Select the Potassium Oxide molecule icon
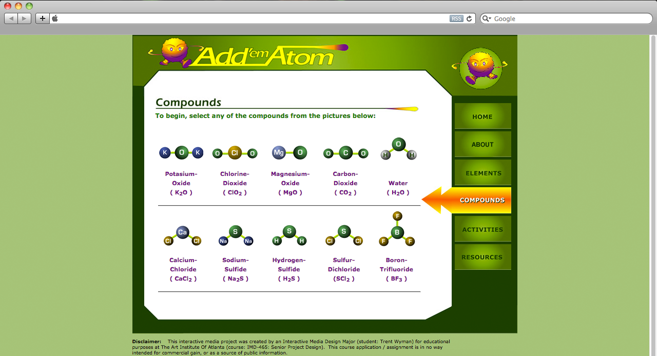 point(181,152)
